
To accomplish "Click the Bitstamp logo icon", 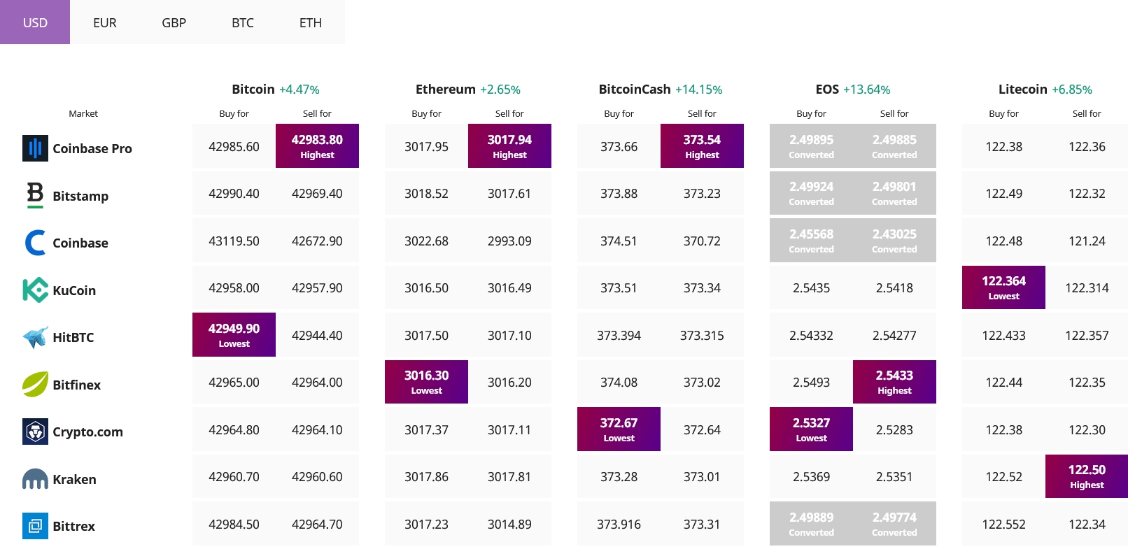I will [x=35, y=195].
